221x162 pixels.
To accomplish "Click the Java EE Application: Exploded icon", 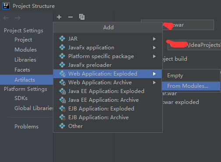I will pos(63,91).
